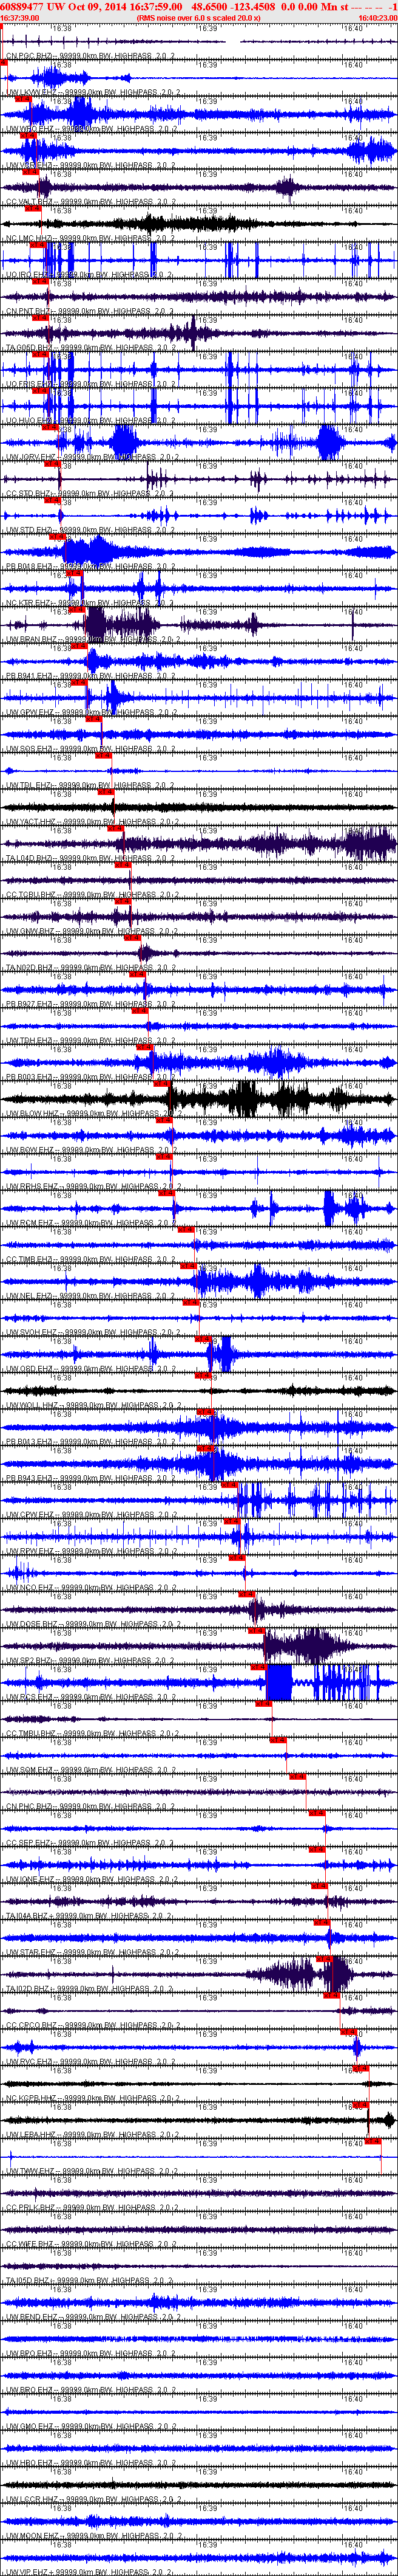Select the PB B018 EHZ station label
398x2576 pixels.
[91, 566]
